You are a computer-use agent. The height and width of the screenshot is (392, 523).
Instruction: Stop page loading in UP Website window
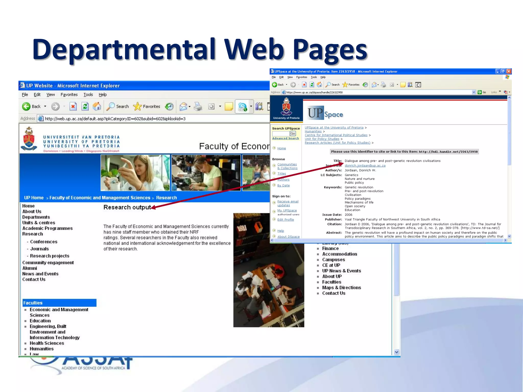pos(73,106)
